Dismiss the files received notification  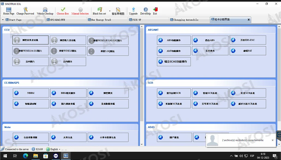pyautogui.click(x=273, y=140)
